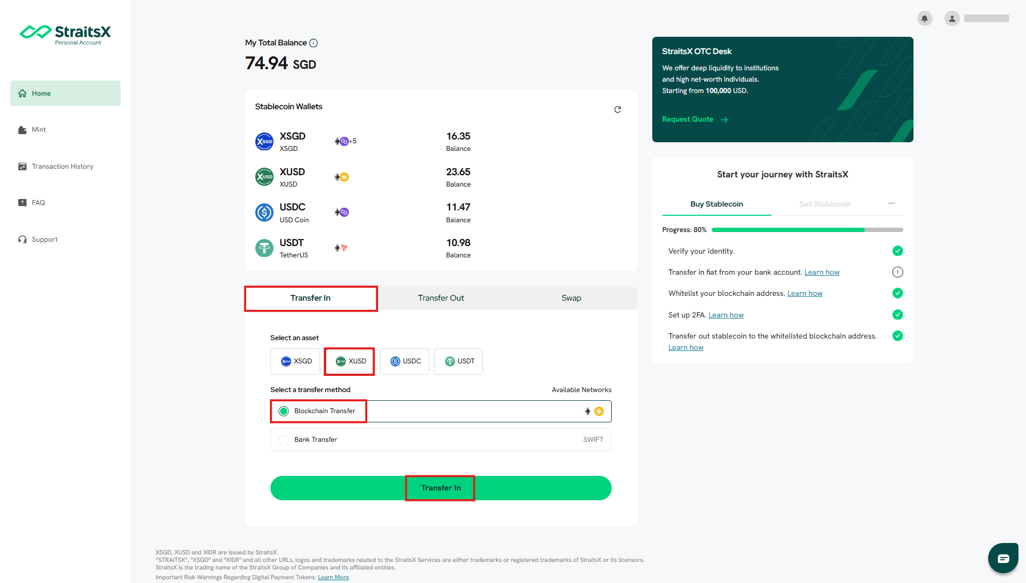Click the arrow circle beside fiat transfer step
The width and height of the screenshot is (1026, 583).
(898, 272)
